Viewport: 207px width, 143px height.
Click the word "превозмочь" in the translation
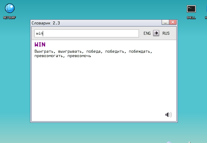79,56
